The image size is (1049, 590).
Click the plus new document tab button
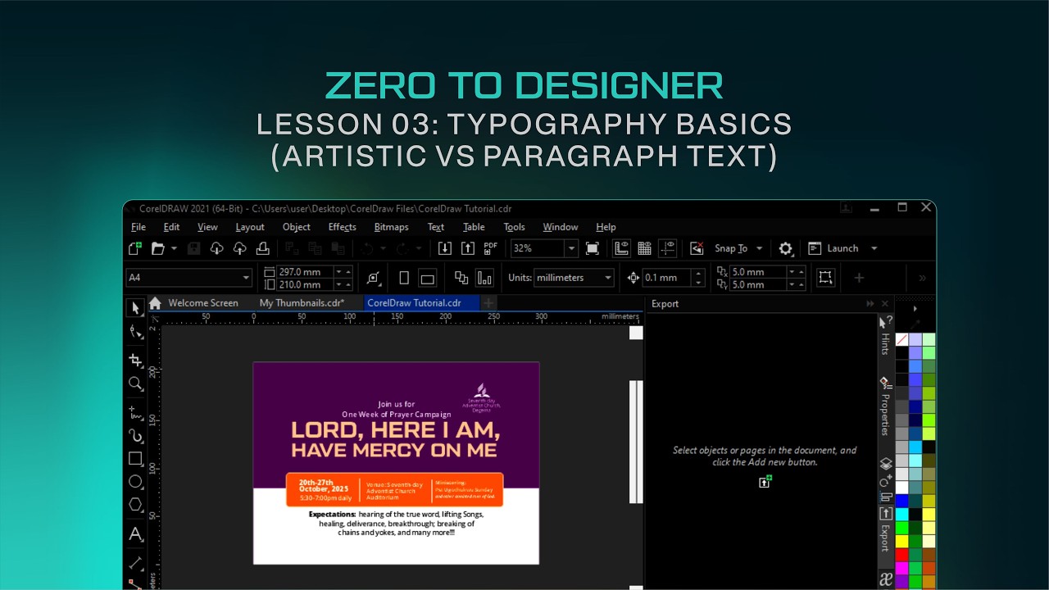(488, 303)
